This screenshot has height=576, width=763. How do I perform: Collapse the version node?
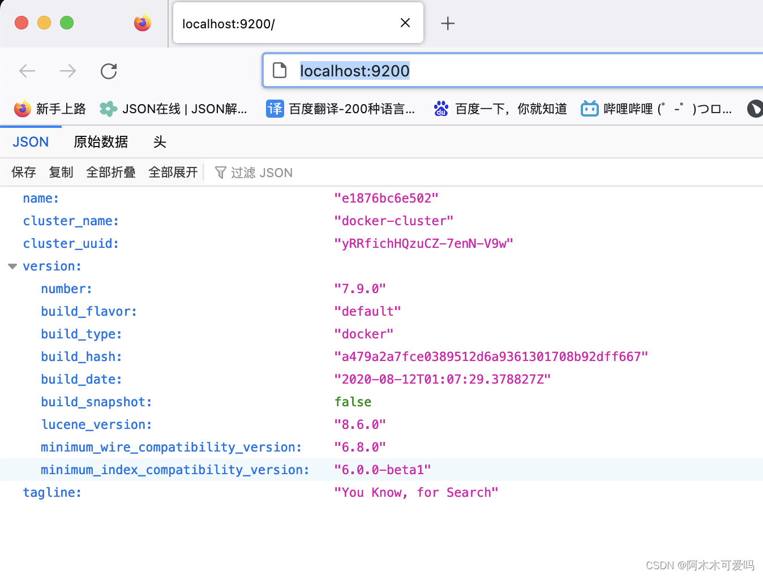(x=12, y=266)
